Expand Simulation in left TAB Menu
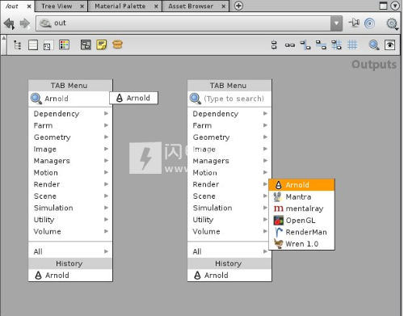 pos(70,208)
